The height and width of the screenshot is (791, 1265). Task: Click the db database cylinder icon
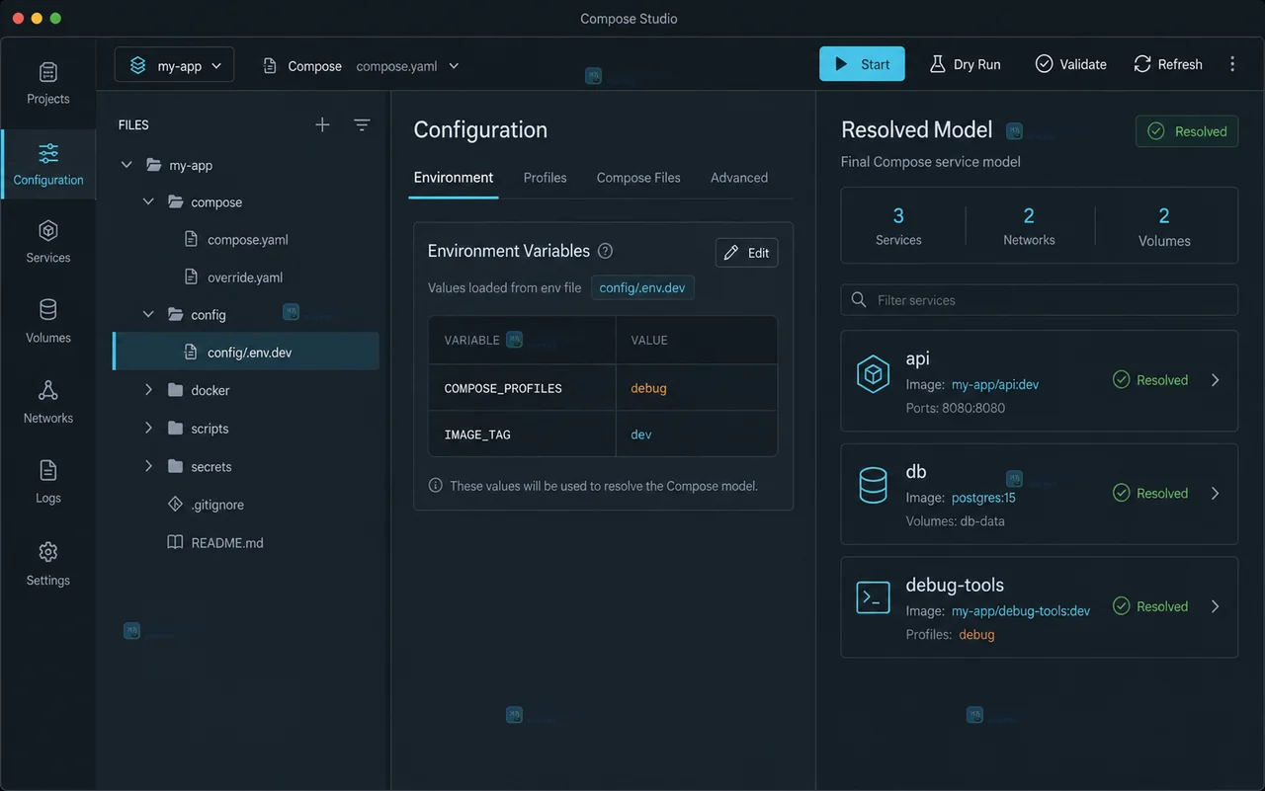[873, 485]
